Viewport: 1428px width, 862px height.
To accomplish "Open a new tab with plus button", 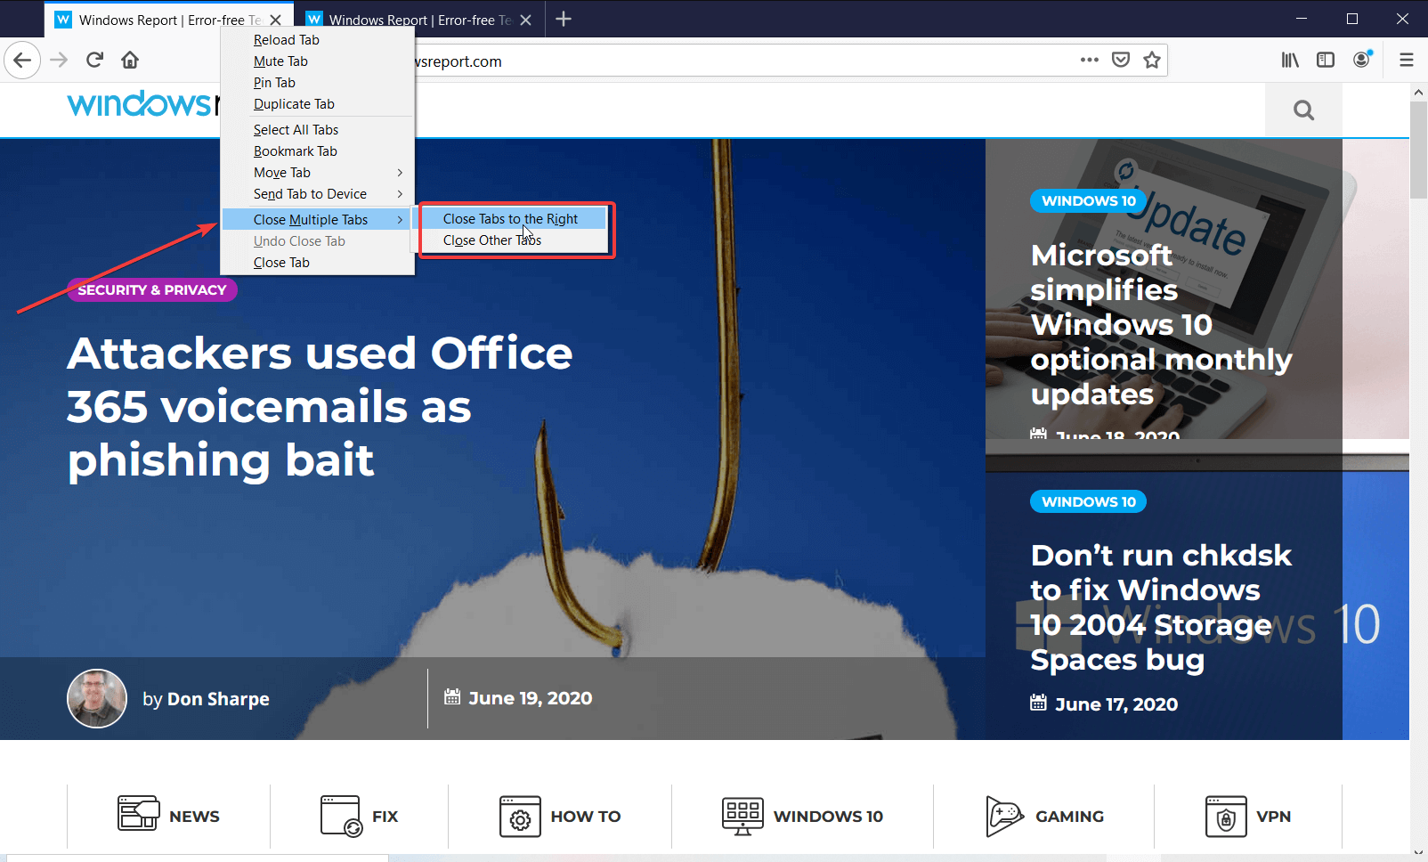I will 564,19.
